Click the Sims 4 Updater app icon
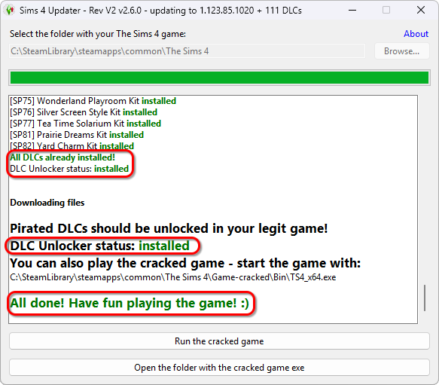This screenshot has width=439, height=385. tap(10, 11)
